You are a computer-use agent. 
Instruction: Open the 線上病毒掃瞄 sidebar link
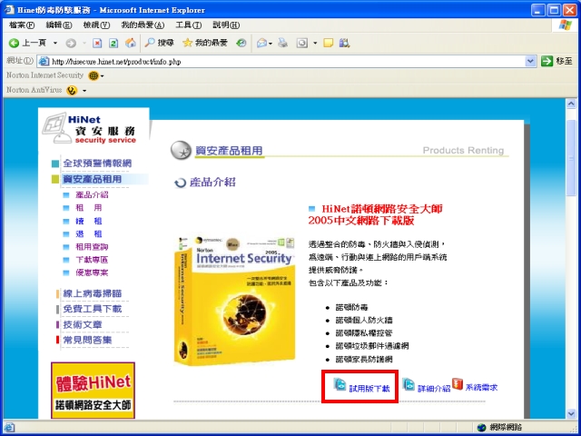[x=93, y=293]
